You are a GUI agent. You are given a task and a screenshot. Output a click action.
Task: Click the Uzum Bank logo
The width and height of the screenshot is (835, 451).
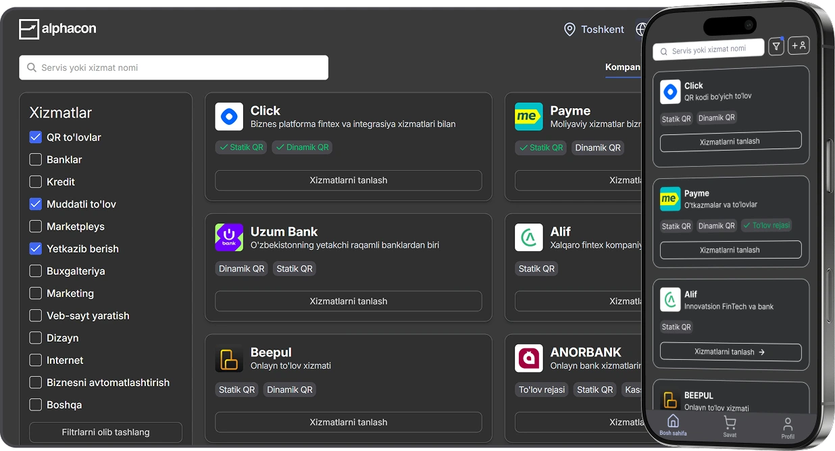[229, 238]
